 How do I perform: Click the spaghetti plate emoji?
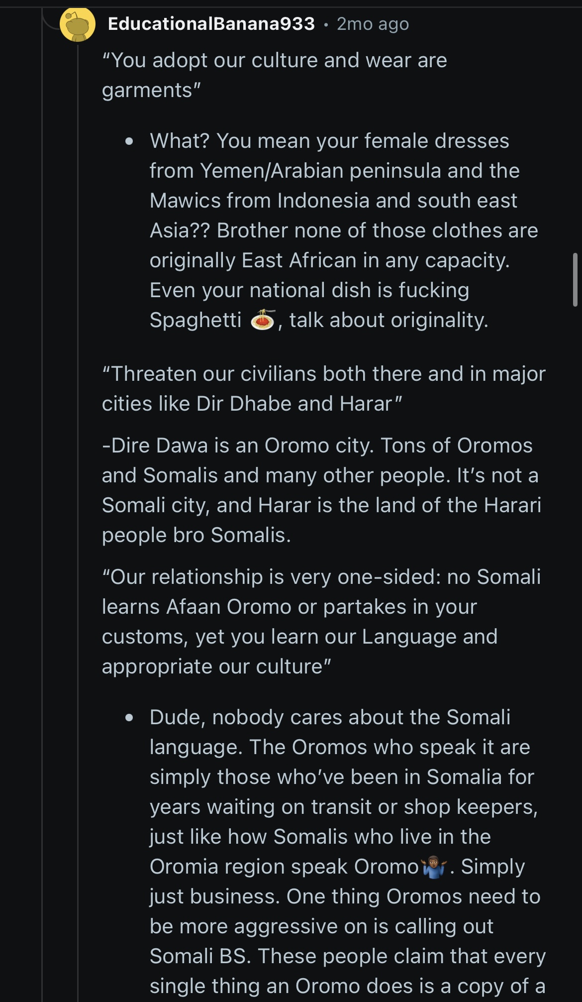[263, 320]
